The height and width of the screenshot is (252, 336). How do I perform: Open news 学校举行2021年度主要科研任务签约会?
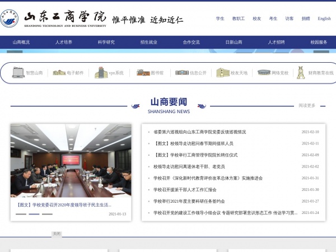pyautogui.click(x=189, y=202)
